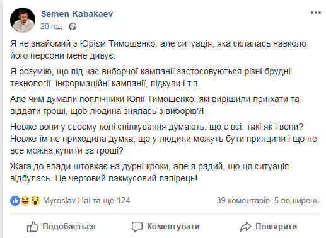The height and width of the screenshot is (238, 326).
Task: Click the share arrow icon
Action: 245,227
